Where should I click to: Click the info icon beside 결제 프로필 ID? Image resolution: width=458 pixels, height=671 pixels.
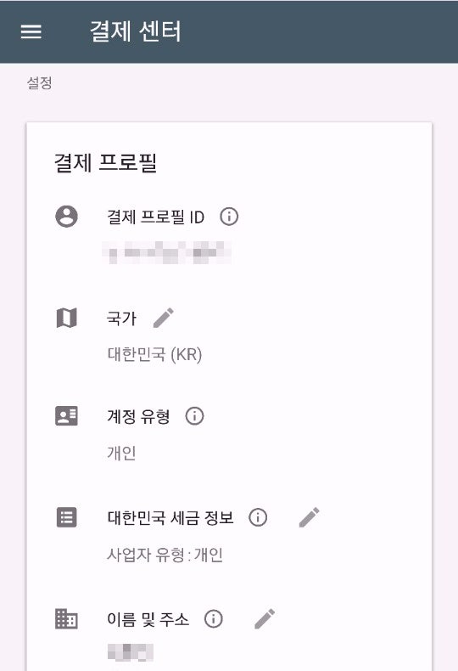(229, 217)
